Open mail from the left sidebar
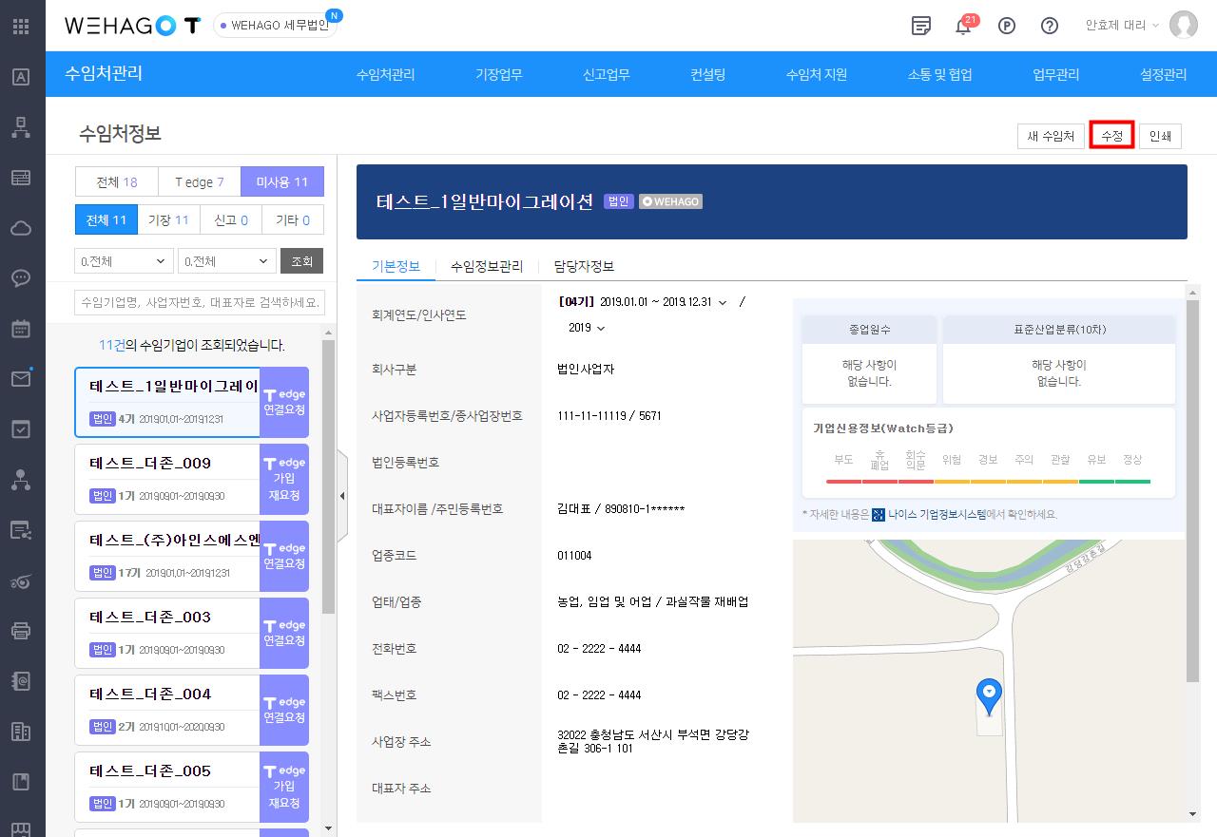The image size is (1217, 837). (x=21, y=379)
